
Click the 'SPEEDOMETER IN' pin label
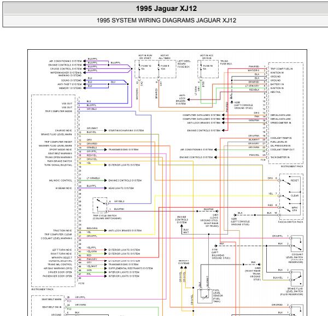click(281, 123)
